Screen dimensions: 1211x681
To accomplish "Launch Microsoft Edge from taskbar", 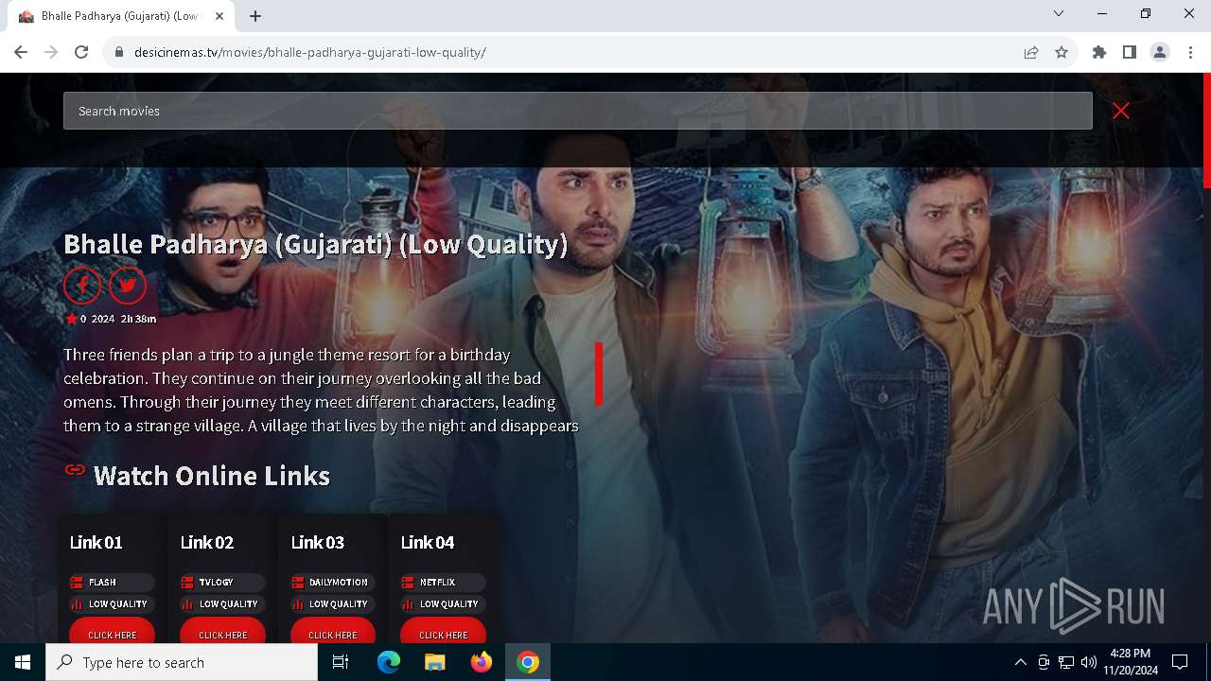I will (x=389, y=662).
